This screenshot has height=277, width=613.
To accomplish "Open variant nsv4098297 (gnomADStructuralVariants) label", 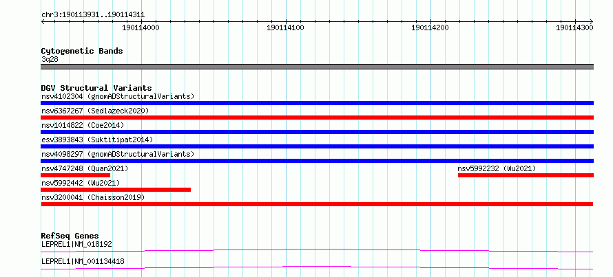I will [118, 154].
